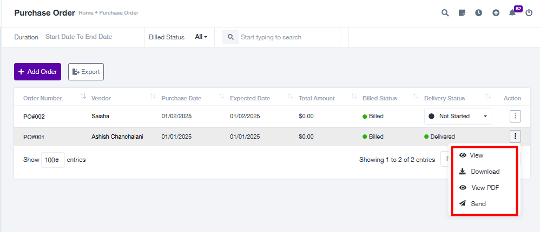Image resolution: width=540 pixels, height=232 pixels.
Task: Sort by Vendor column arrows
Action: click(x=153, y=97)
